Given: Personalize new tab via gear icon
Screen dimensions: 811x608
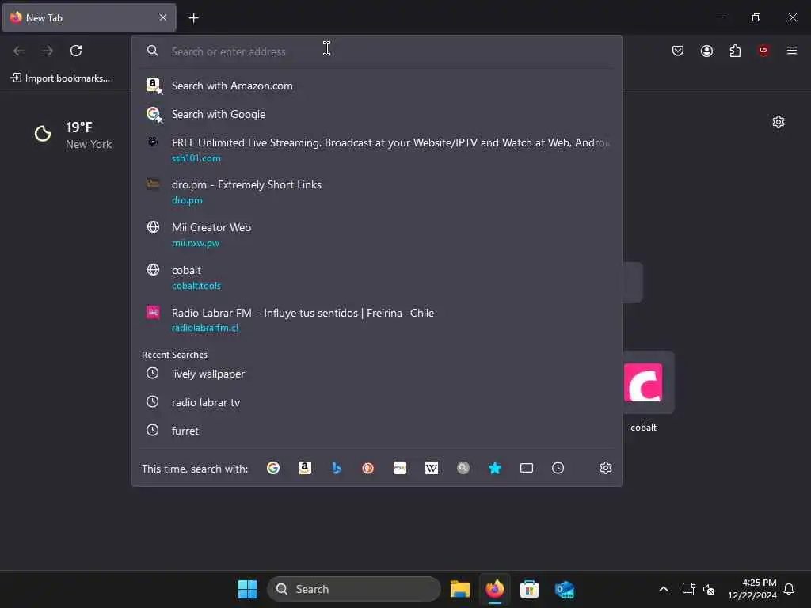Looking at the screenshot, I should click(779, 122).
